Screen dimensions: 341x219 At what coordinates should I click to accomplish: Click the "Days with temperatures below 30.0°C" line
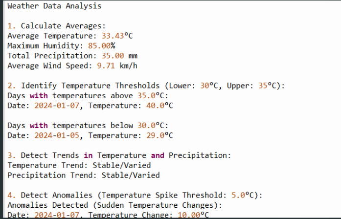88,126
